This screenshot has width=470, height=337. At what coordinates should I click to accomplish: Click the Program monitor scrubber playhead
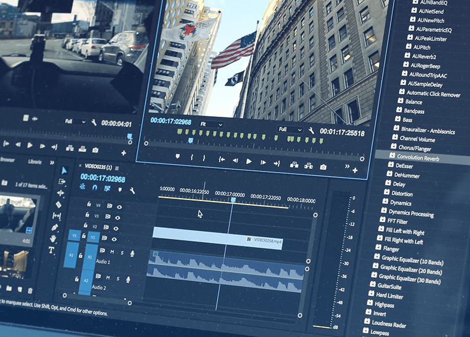click(191, 140)
